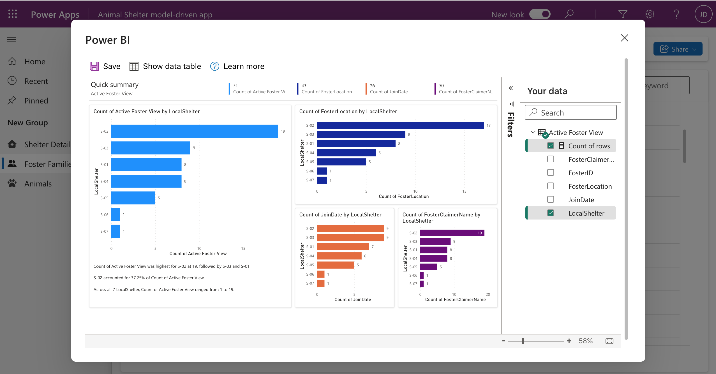716x374 pixels.
Task: Click the Recent clock icon
Action: (12, 81)
